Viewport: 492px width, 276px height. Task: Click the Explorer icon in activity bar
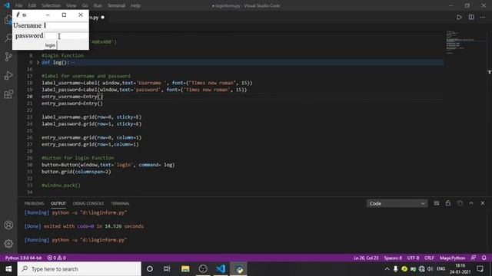click(x=8, y=19)
